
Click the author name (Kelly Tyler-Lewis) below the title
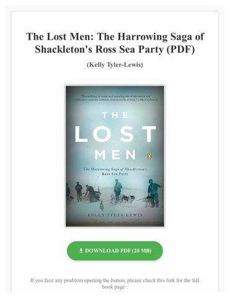pos(115,65)
